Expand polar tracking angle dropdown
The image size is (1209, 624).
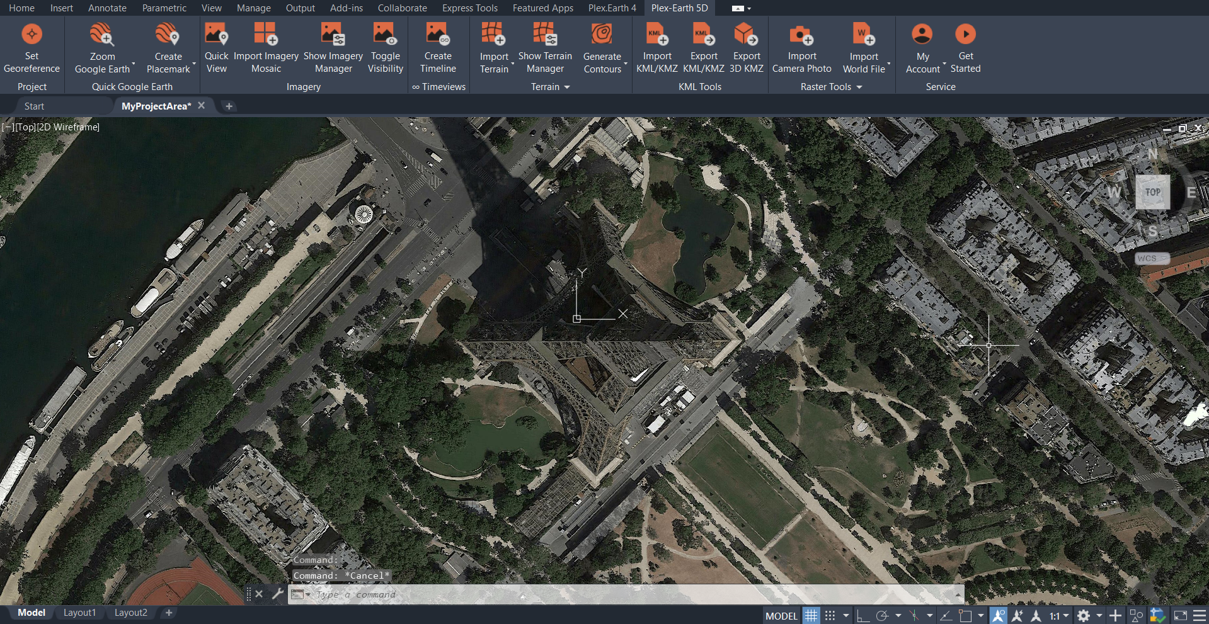point(898,616)
